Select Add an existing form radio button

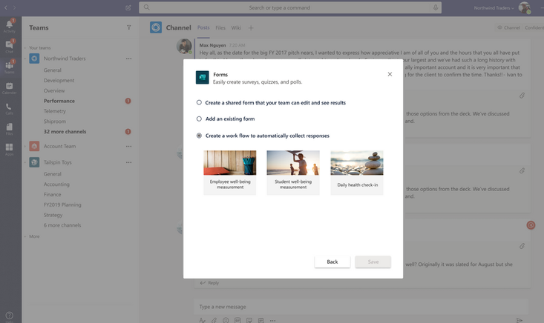click(x=199, y=119)
